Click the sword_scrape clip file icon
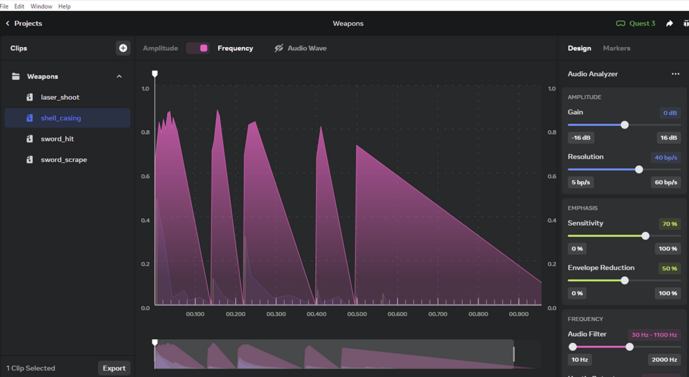This screenshot has height=377, width=689. 30,160
